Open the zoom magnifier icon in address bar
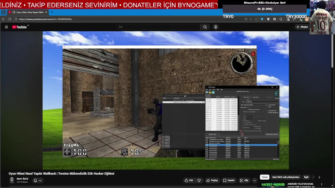Viewport: 335px width, 188px height. point(251,19)
